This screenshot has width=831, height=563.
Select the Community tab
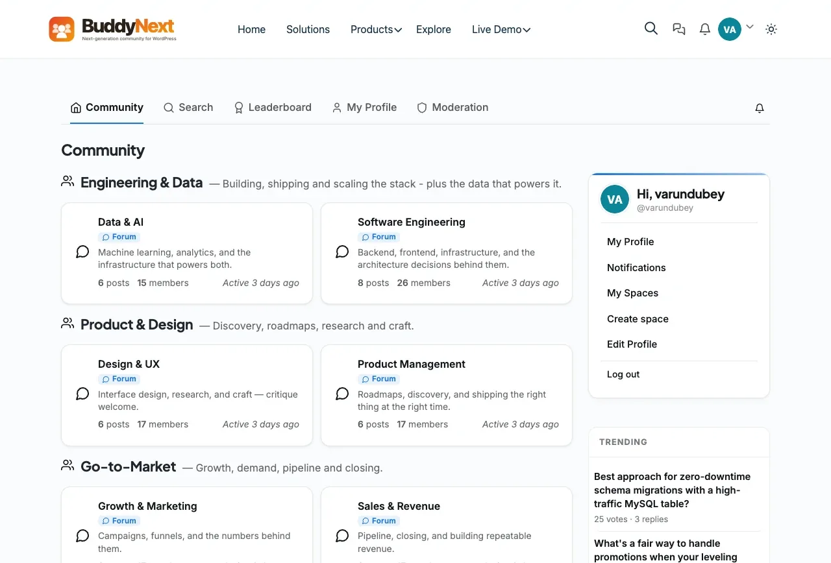tap(106, 108)
